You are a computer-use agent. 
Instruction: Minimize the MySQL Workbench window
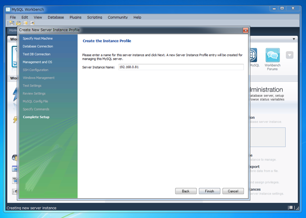[274, 9]
